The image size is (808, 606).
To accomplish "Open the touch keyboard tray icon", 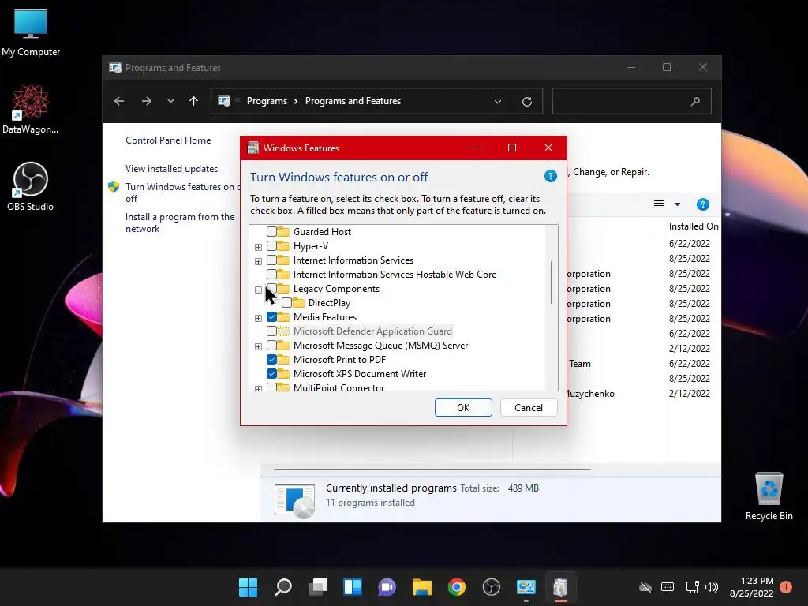I will (x=668, y=587).
